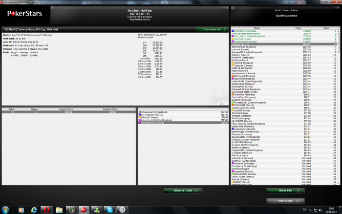Select Dodoroe (Brazil) in ranking list
Viewport: 342px width, 214px height.
[284, 60]
